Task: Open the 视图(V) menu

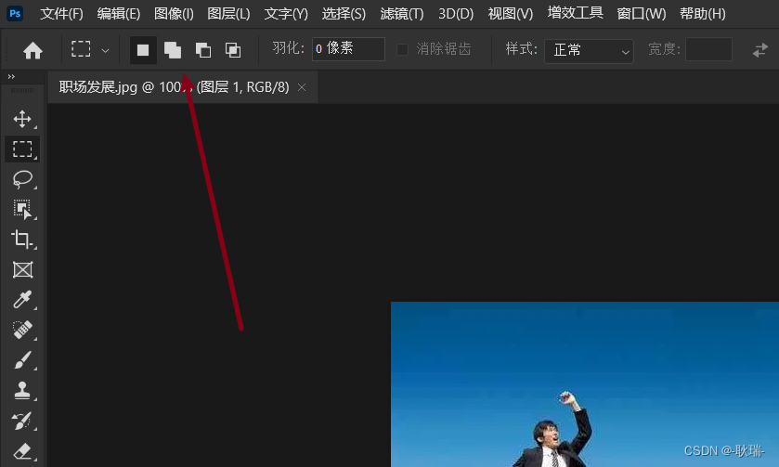Action: (x=511, y=13)
